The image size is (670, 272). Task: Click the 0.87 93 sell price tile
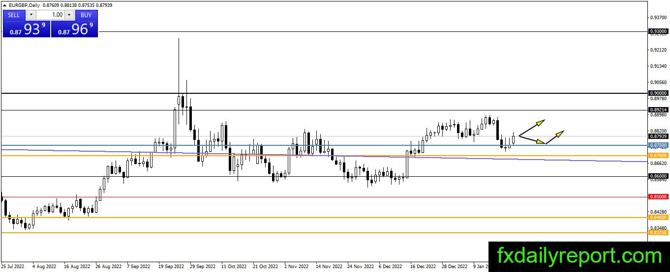click(26, 29)
